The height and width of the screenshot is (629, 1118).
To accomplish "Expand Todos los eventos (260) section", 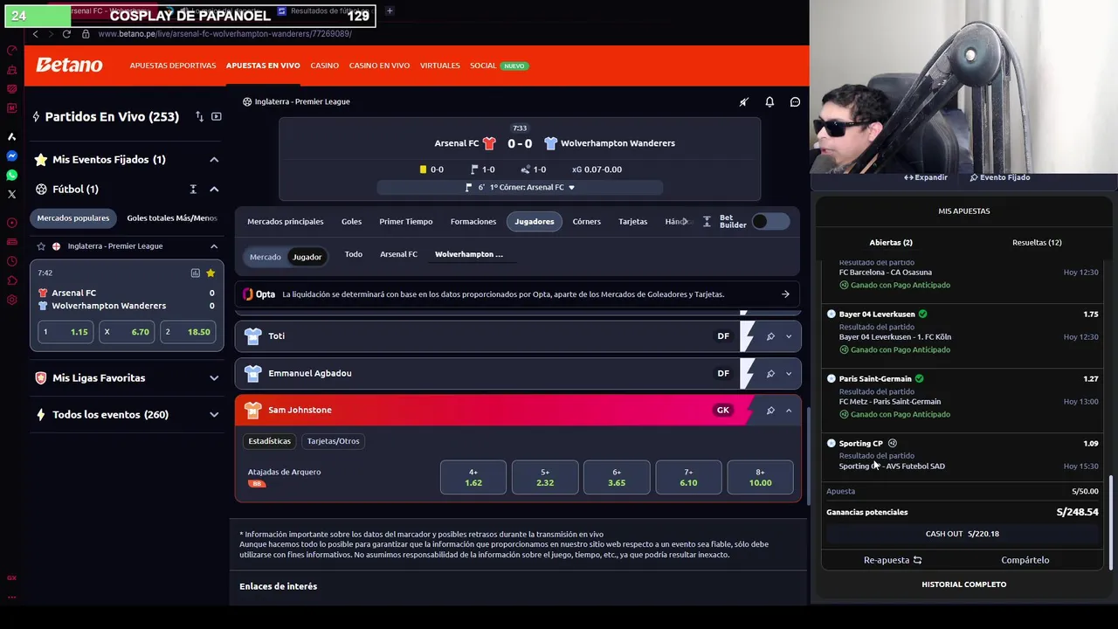I will 214,415.
